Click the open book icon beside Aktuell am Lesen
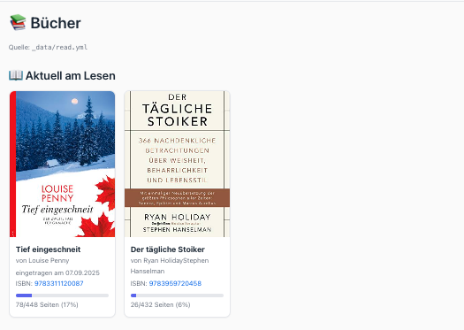The height and width of the screenshot is (330, 464). coord(16,75)
